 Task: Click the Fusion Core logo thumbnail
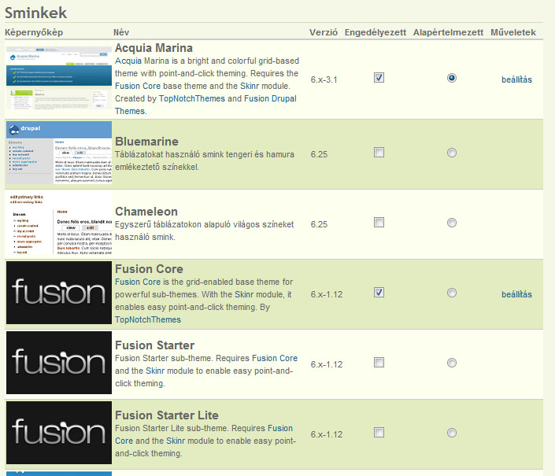(x=59, y=293)
